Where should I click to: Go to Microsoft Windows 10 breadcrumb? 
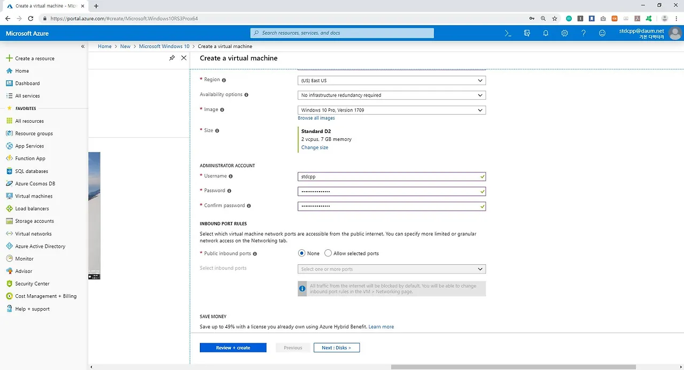pyautogui.click(x=164, y=46)
